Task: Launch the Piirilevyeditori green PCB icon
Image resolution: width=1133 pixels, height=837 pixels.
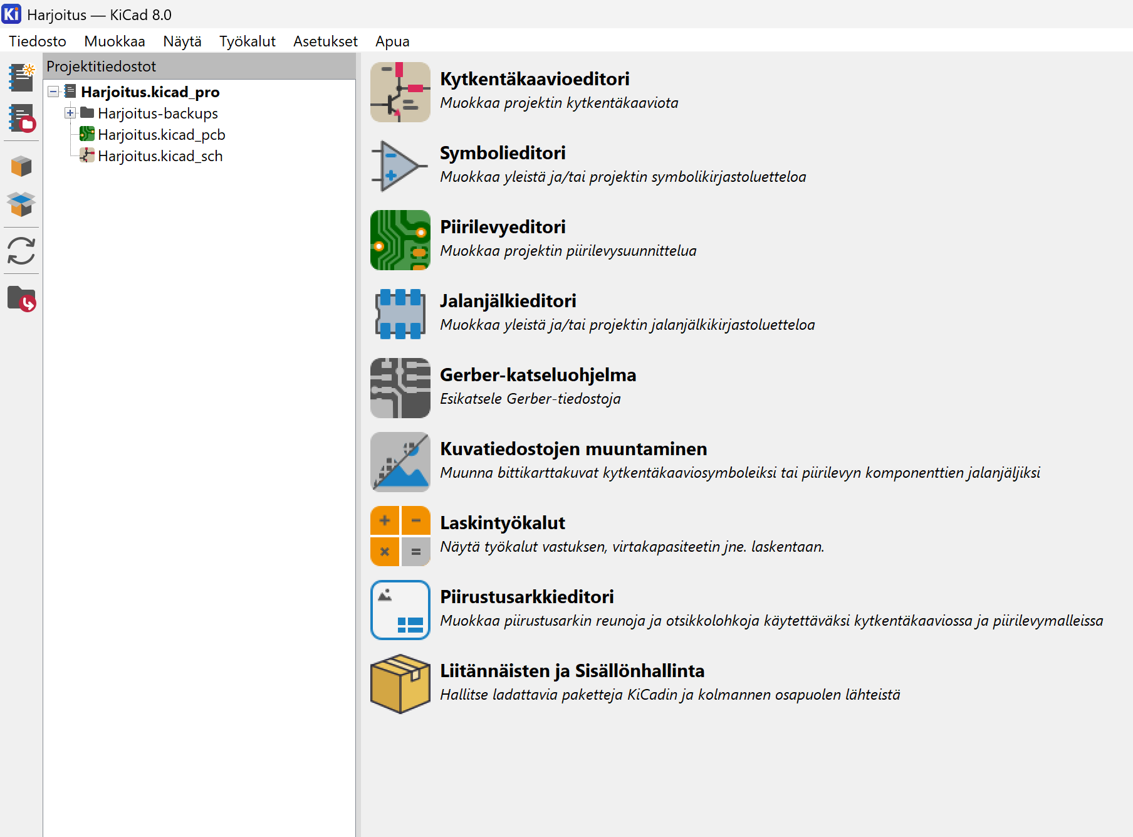Action: click(400, 240)
